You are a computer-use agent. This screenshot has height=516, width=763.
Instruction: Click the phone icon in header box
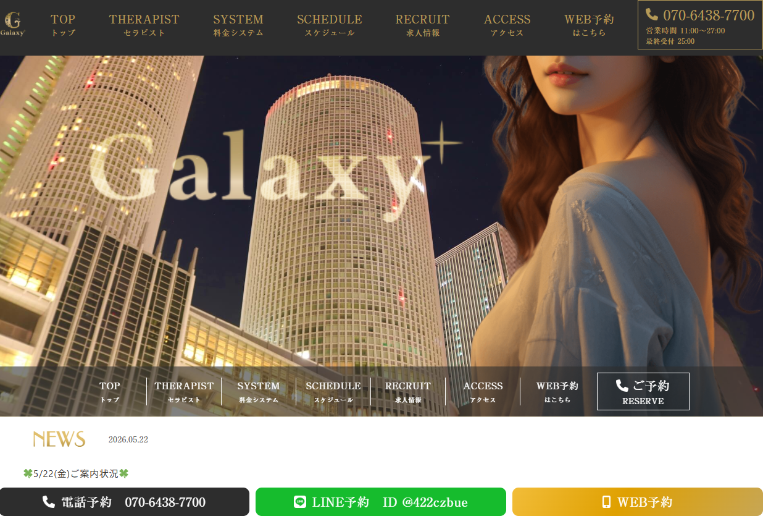pos(652,14)
